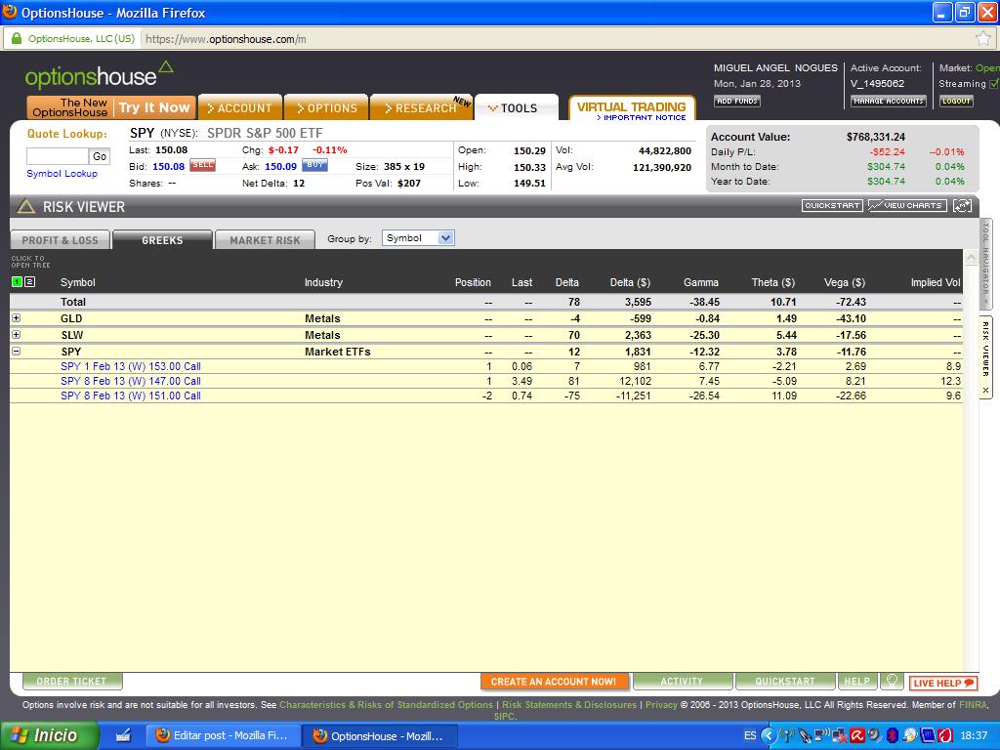The height and width of the screenshot is (750, 1000).
Task: Click the Logout button
Action: pos(956,101)
